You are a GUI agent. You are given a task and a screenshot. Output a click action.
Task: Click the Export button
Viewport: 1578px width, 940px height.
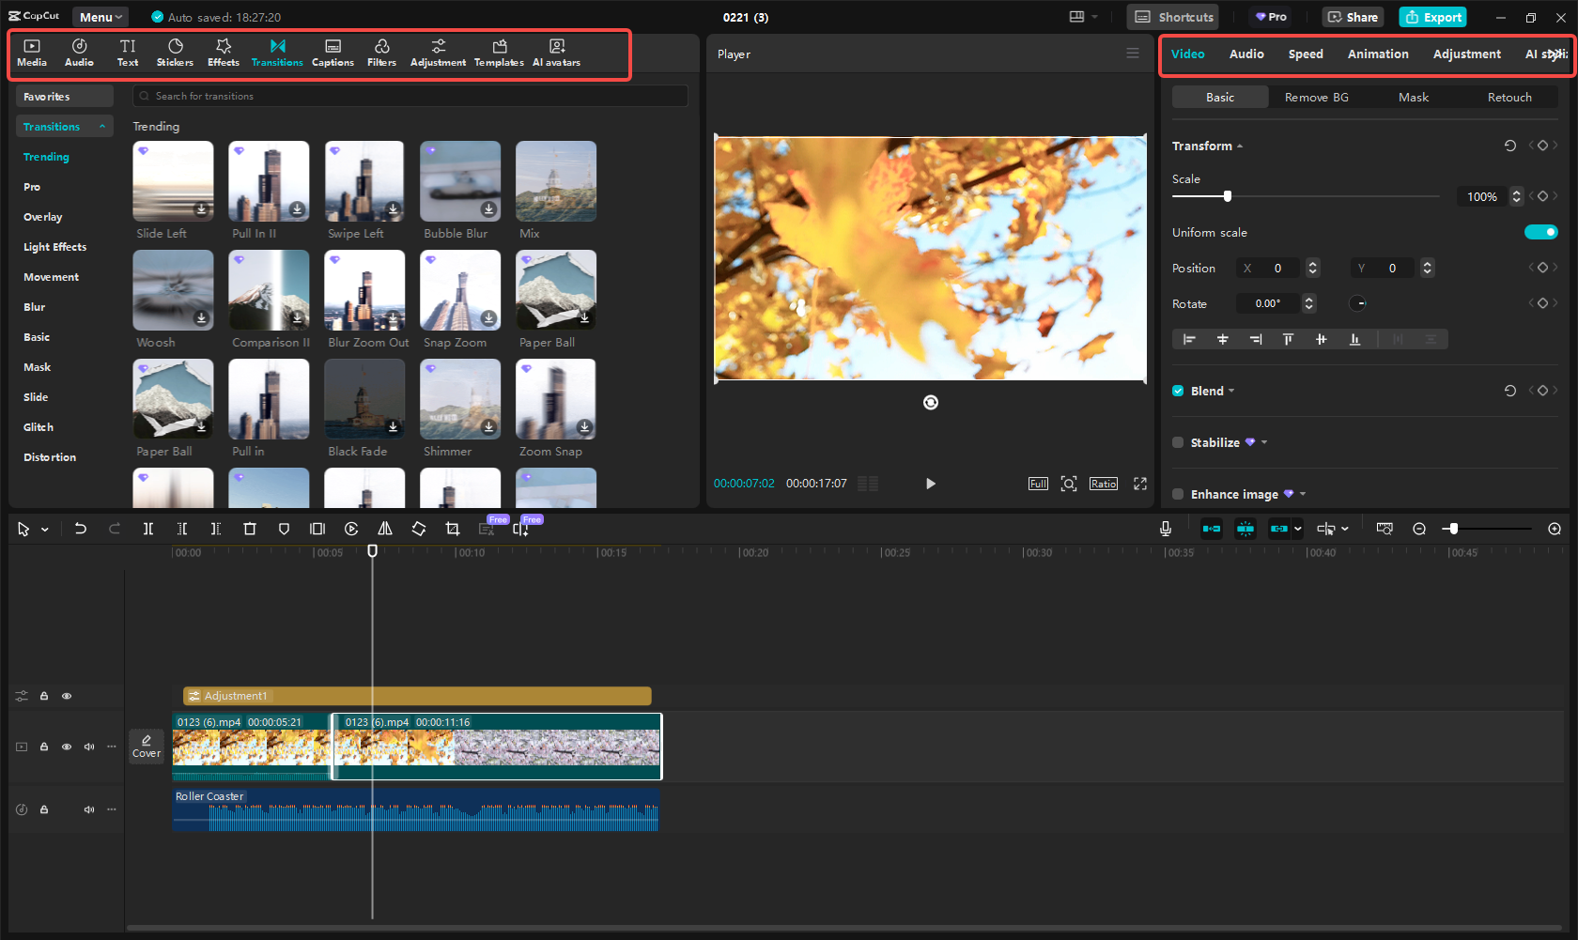[1432, 17]
